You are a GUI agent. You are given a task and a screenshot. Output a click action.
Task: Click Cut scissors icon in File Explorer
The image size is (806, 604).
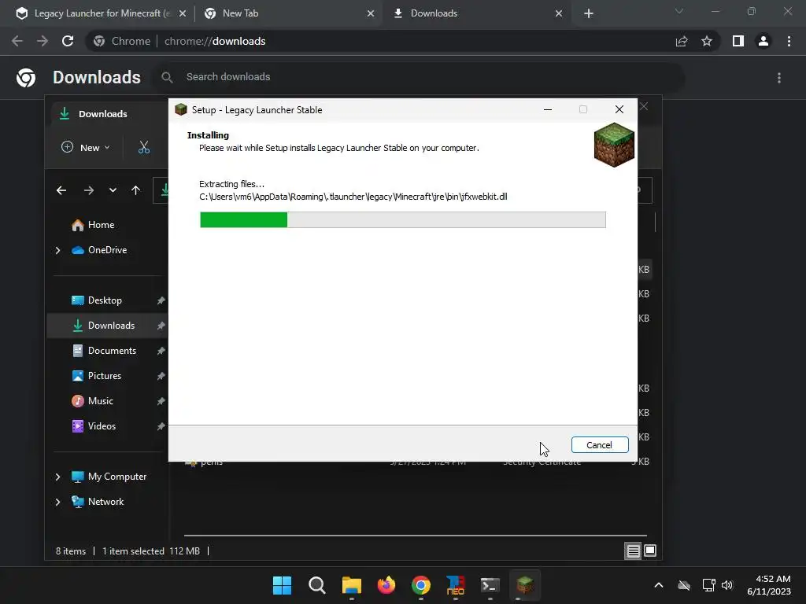tap(144, 147)
